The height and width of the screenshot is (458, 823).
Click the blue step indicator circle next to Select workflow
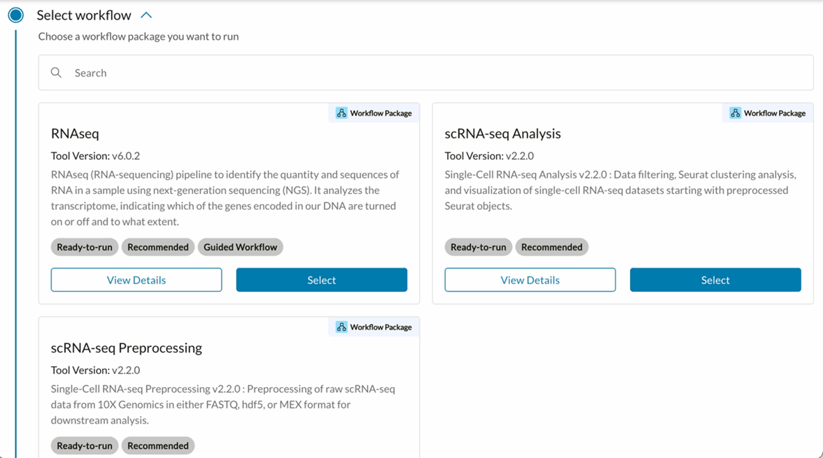15,14
